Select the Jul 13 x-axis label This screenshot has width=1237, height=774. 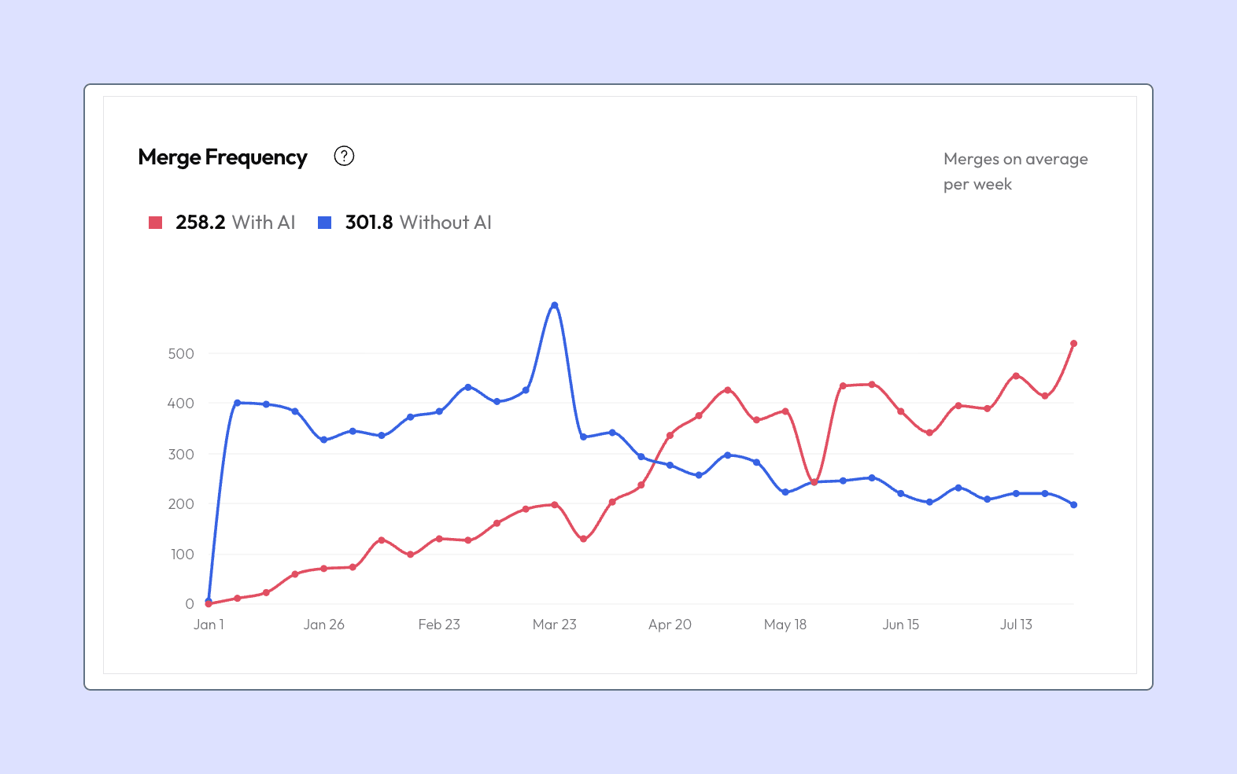point(1016,625)
